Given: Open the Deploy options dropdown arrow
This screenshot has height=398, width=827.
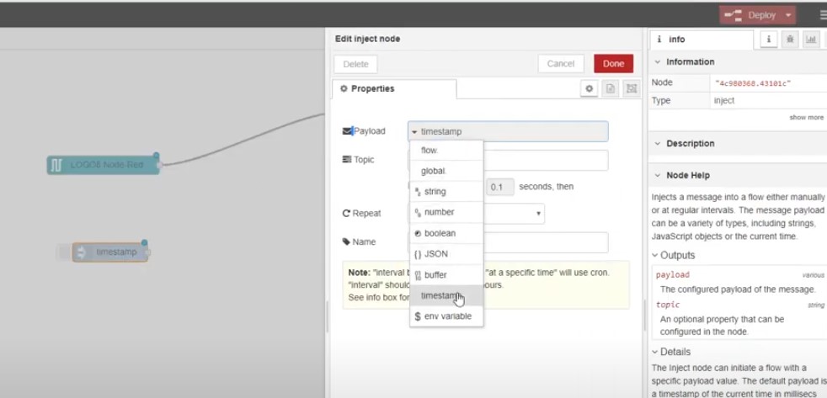Looking at the screenshot, I should coord(788,15).
